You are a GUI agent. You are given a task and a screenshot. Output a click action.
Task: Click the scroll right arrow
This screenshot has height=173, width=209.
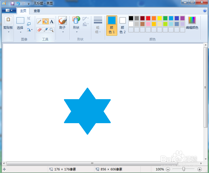pyautogui.click(x=201, y=163)
